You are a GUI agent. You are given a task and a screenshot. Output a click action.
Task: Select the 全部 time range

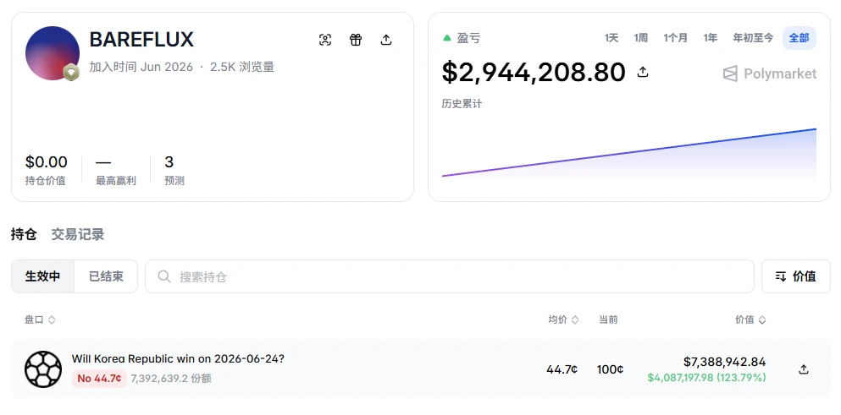pos(800,38)
